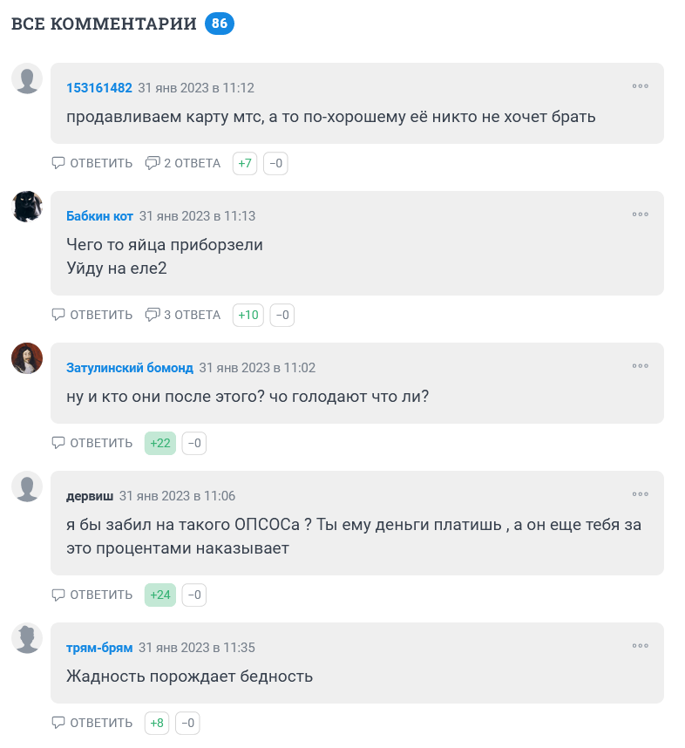Reply to Бабкин кот's comment via ОТВЕТИТЬ
The height and width of the screenshot is (748, 685).
click(x=92, y=316)
